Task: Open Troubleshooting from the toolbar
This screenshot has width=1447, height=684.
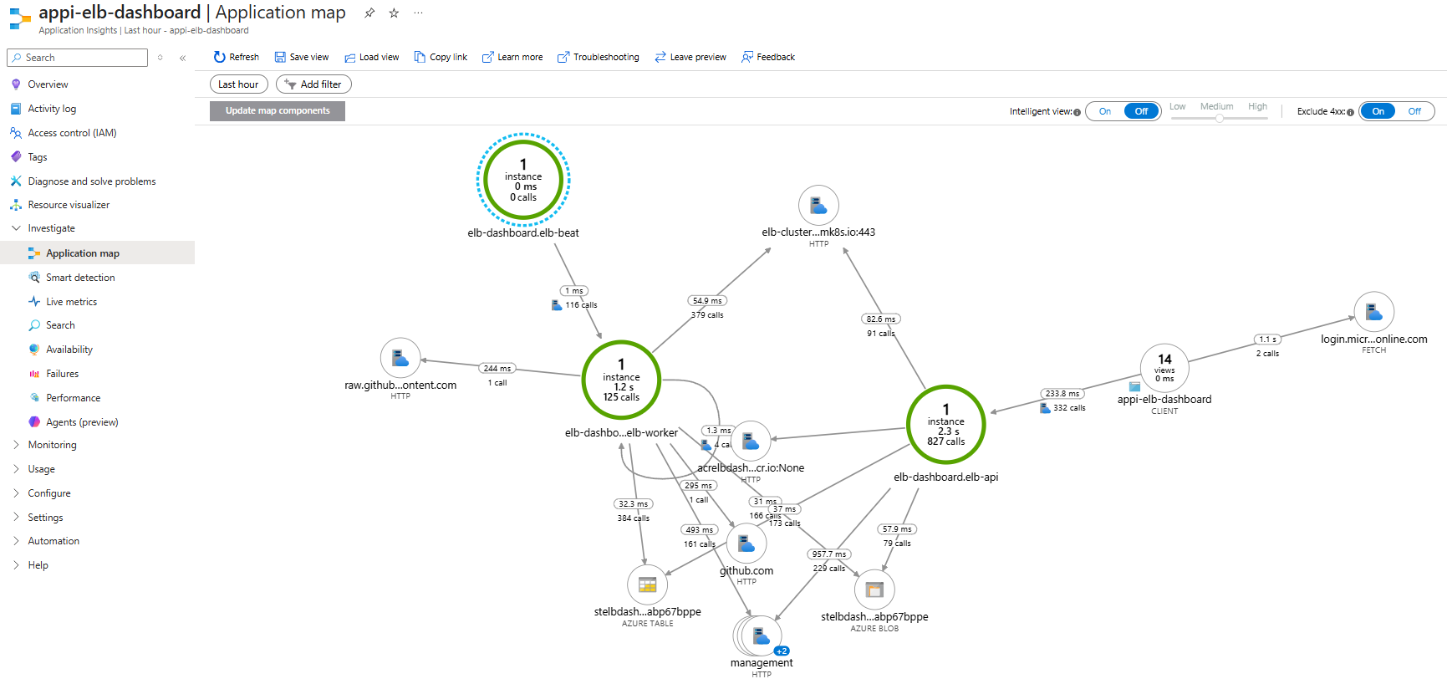Action: point(599,58)
